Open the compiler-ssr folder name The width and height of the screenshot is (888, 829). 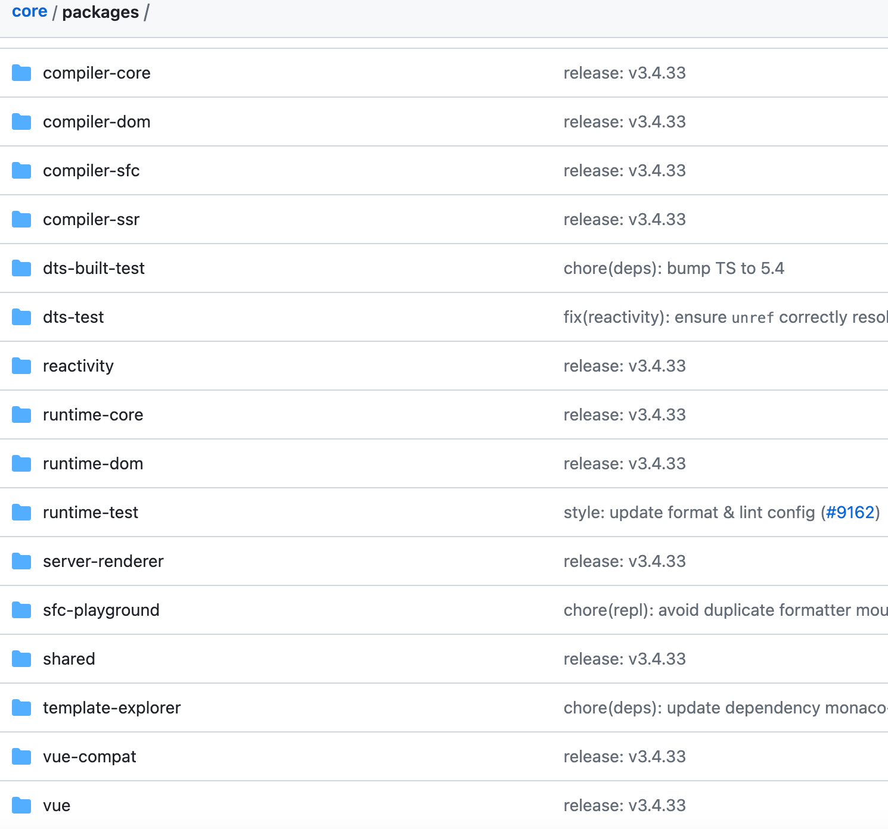click(91, 220)
